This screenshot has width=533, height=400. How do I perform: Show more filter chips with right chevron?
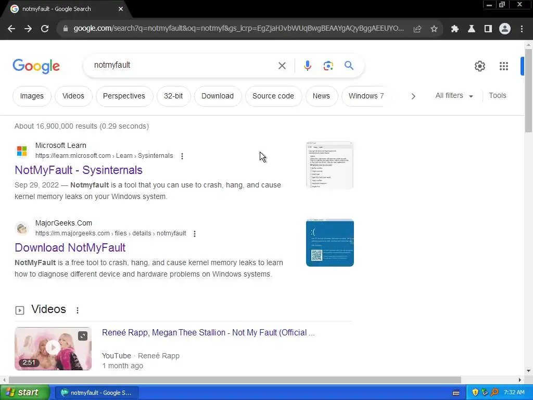[413, 96]
